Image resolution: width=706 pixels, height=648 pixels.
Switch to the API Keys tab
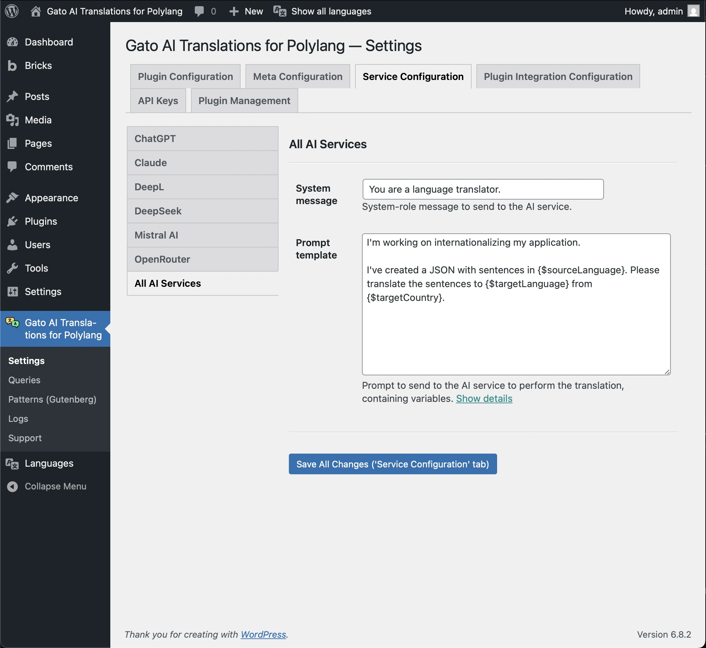[158, 101]
